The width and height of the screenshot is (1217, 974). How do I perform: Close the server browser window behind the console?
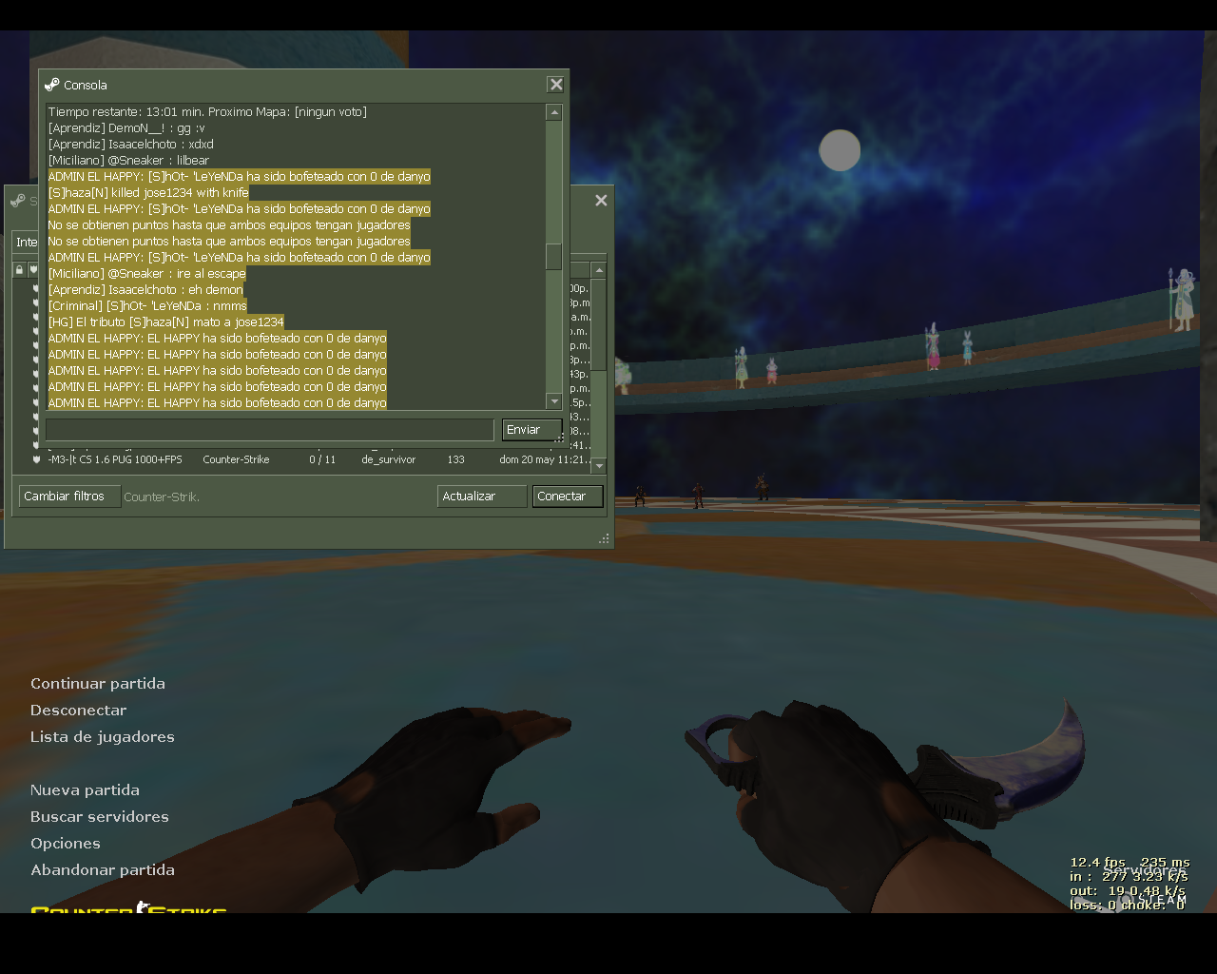601,200
